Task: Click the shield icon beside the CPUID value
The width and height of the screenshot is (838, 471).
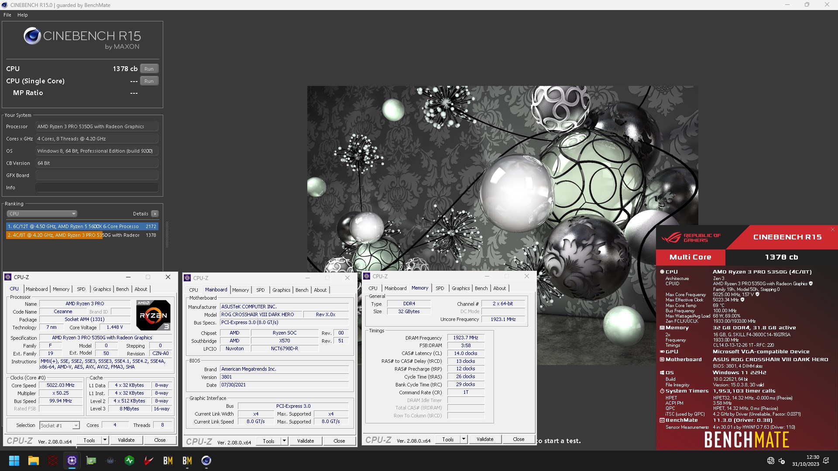Action: pos(811,283)
